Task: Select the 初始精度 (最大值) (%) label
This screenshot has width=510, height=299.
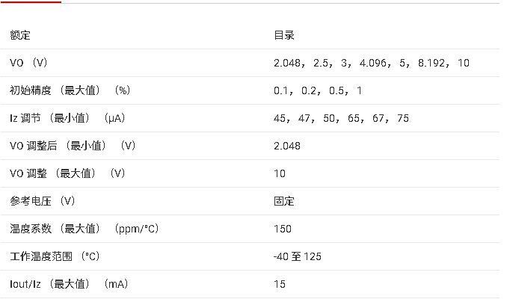Action: click(70, 90)
